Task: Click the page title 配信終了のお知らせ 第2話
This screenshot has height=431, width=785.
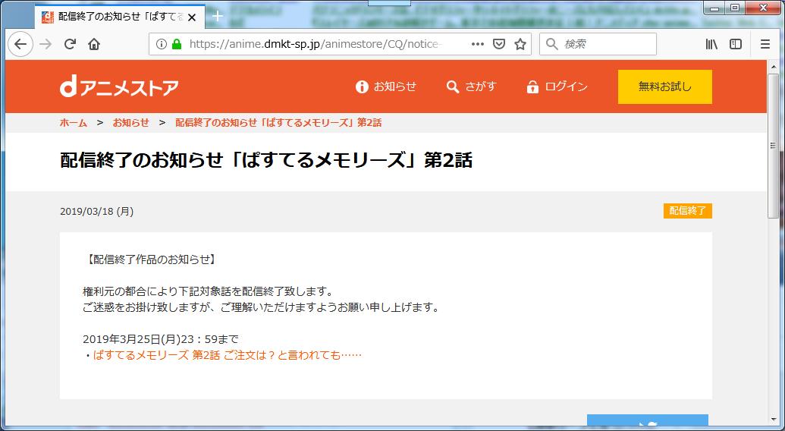Action: point(266,161)
